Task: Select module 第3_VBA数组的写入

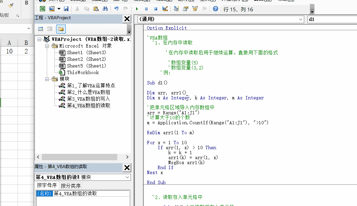Action: [x=88, y=99]
